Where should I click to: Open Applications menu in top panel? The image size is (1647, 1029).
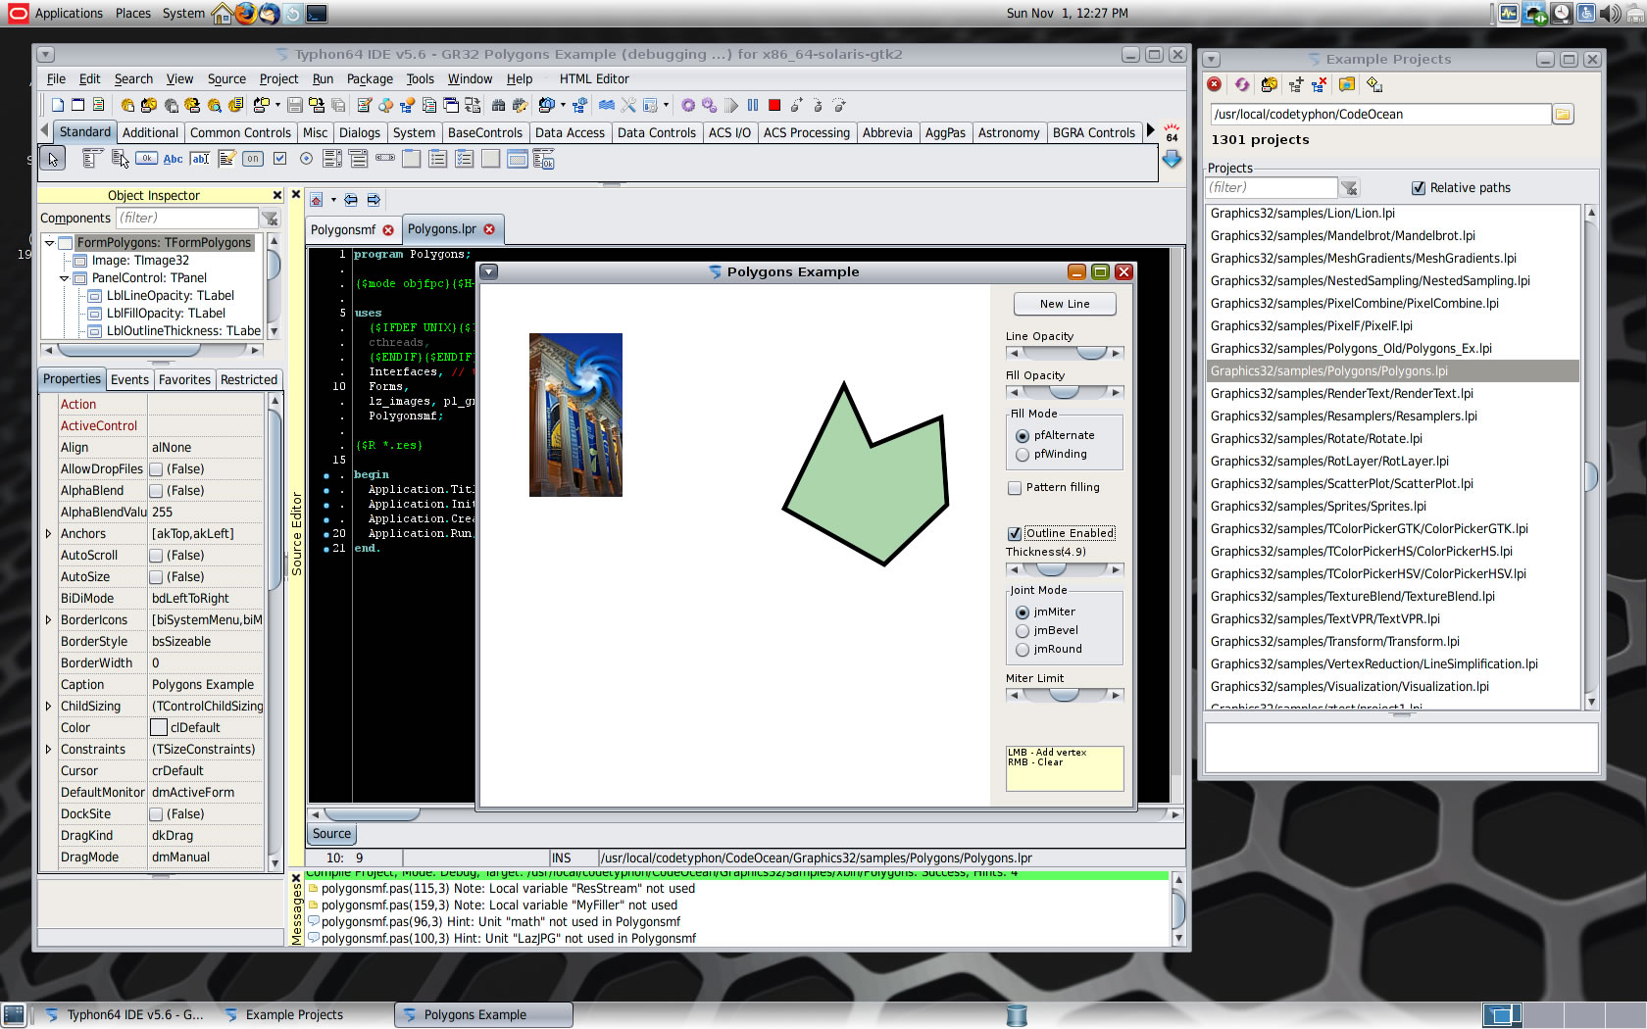(x=69, y=14)
